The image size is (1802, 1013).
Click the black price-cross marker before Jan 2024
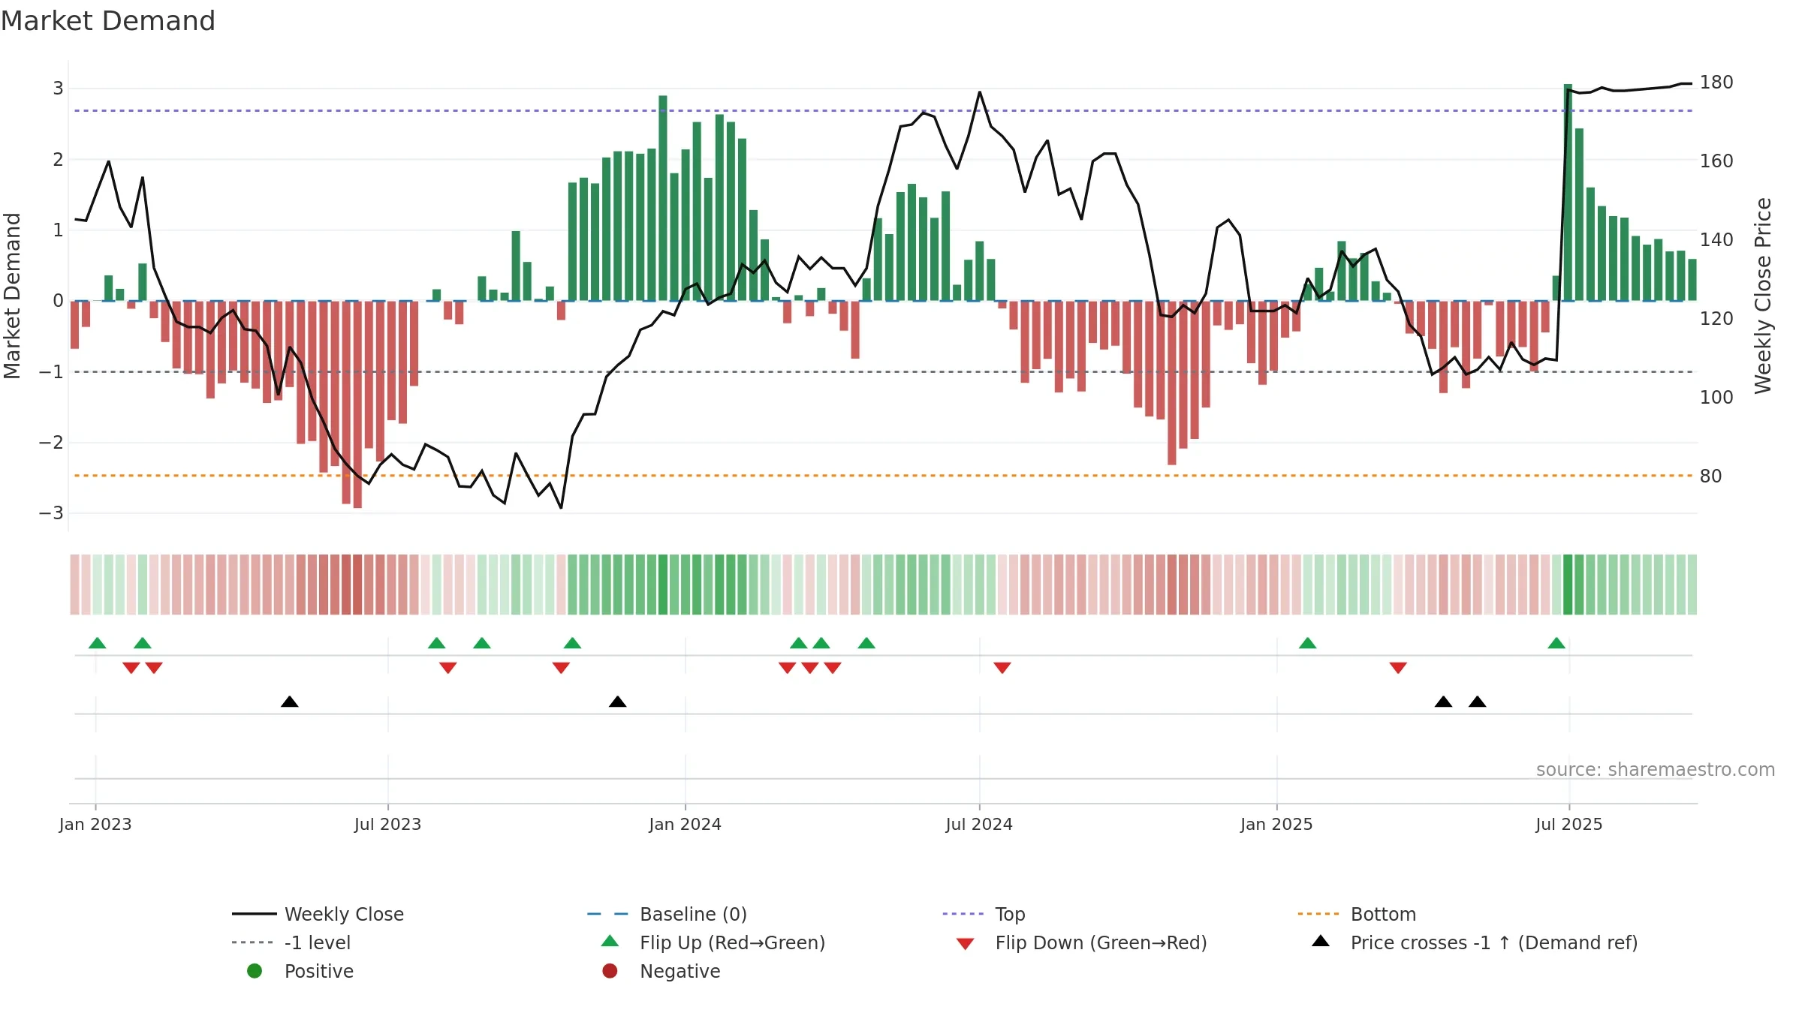618,702
